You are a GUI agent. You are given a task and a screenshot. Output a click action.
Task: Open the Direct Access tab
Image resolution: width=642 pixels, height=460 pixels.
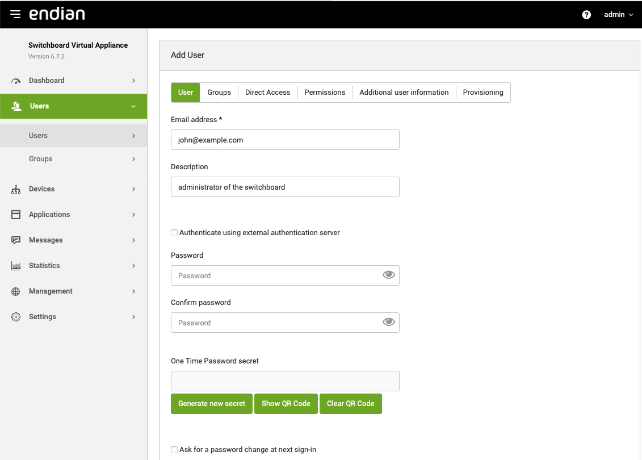(x=267, y=93)
